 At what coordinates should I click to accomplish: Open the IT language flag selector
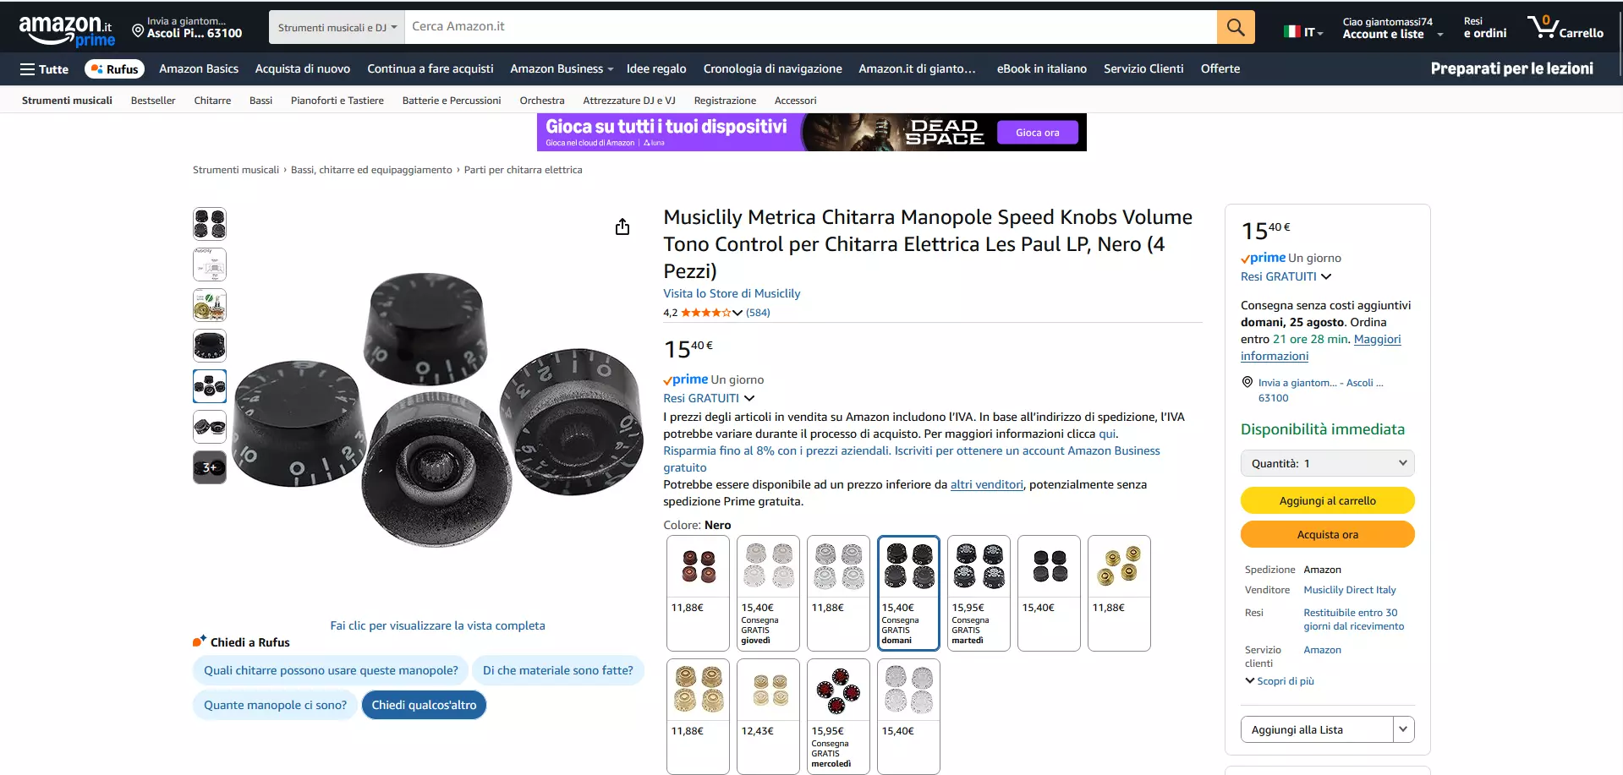click(1303, 32)
